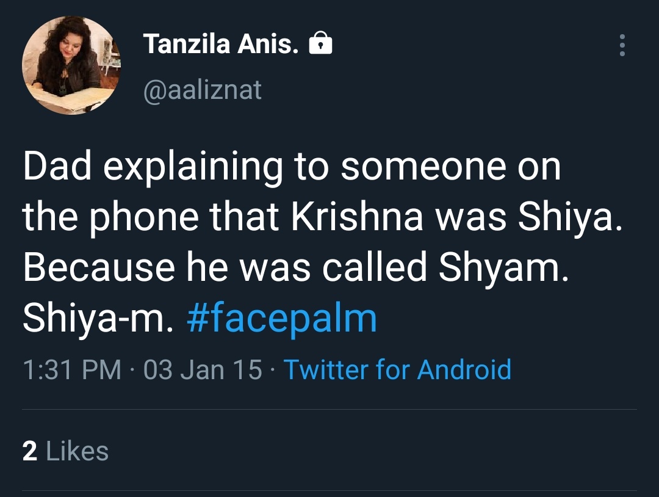Open the three-dot more options menu
659x497 pixels.
tap(622, 45)
